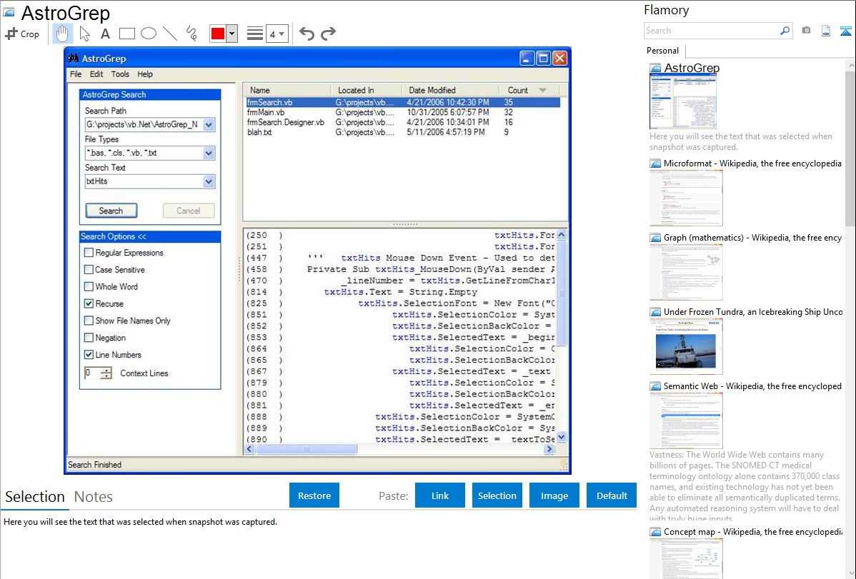Pick the rectangle shape tool
Screen dimensions: 856x579
(x=126, y=34)
